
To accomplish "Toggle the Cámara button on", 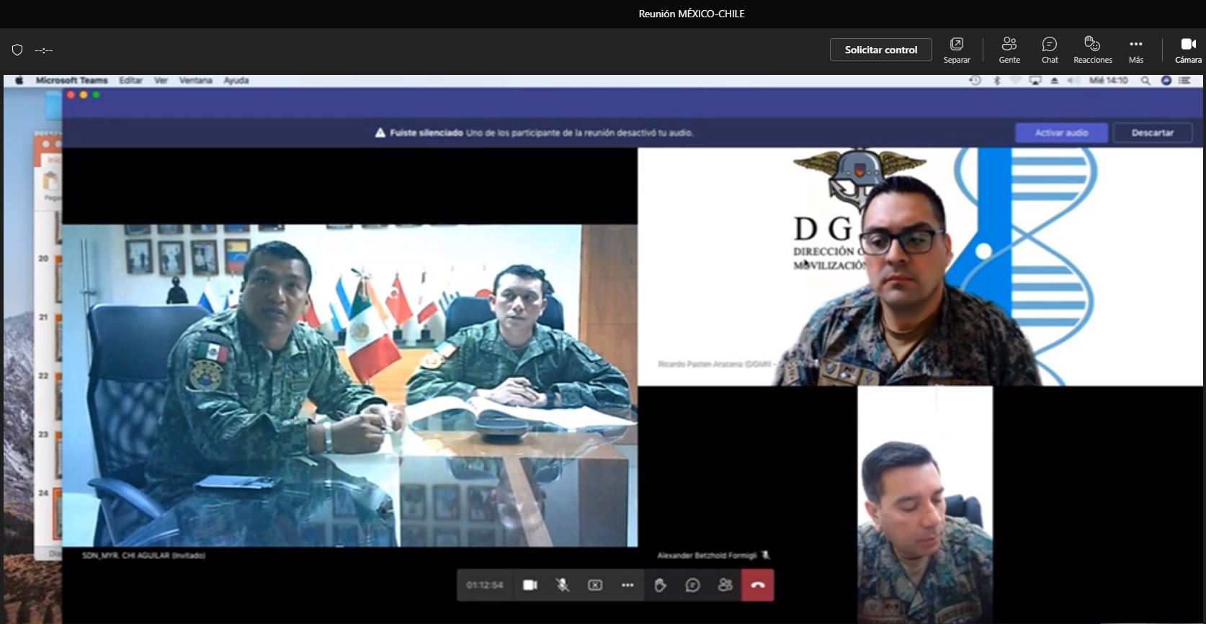I will 1187,50.
